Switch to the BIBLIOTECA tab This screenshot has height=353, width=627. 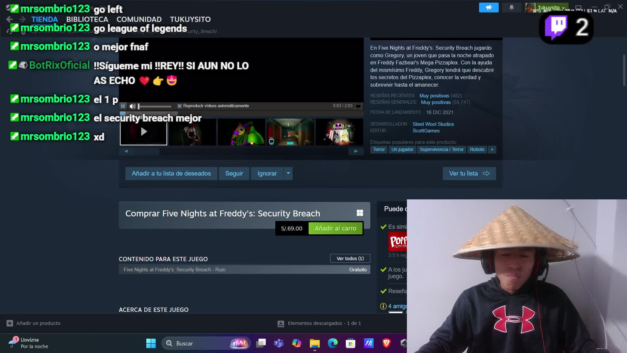tap(87, 19)
